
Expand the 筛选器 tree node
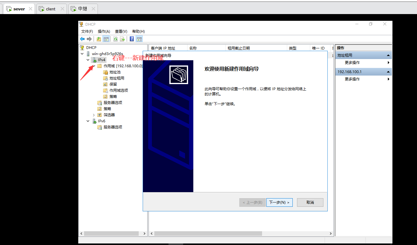tap(94, 115)
